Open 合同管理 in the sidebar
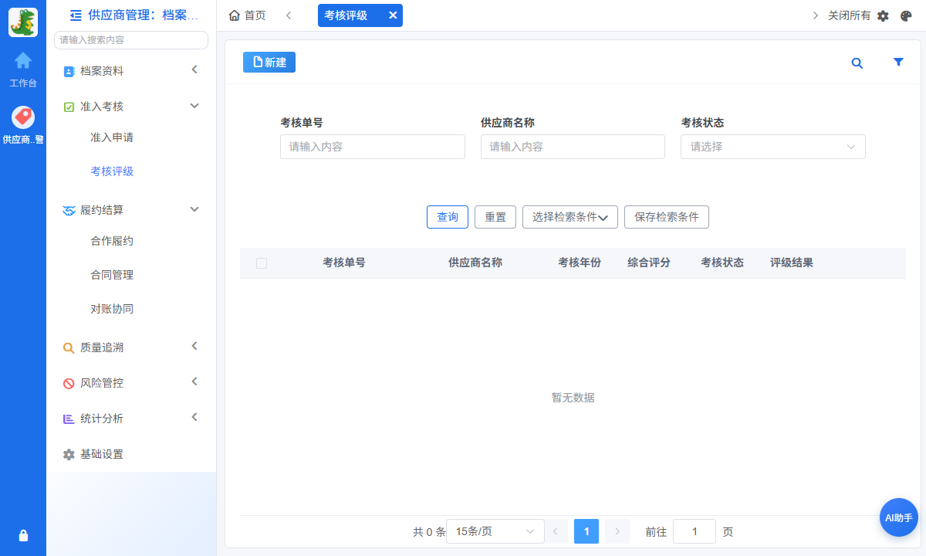 coord(112,275)
